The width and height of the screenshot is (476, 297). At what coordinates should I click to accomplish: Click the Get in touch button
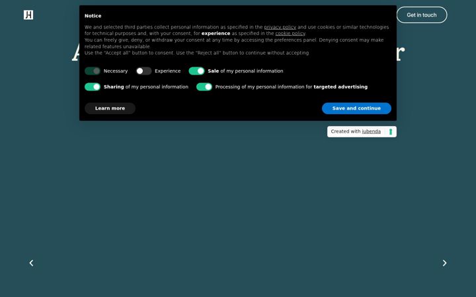(422, 15)
